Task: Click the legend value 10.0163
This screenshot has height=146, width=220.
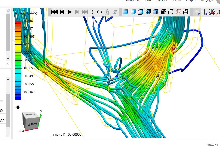Action: 29,92
